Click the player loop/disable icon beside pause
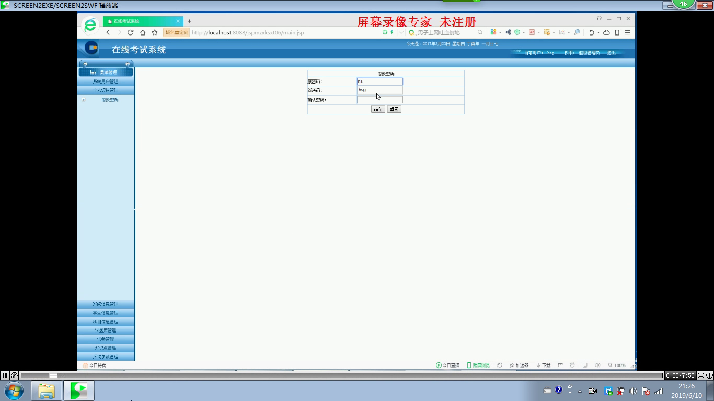Image resolution: width=714 pixels, height=401 pixels. click(x=15, y=375)
